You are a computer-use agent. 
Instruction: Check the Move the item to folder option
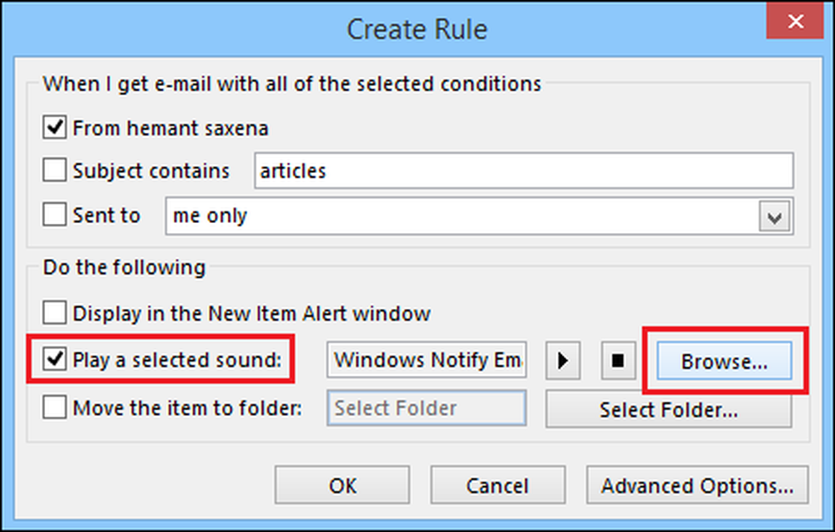pyautogui.click(x=55, y=408)
